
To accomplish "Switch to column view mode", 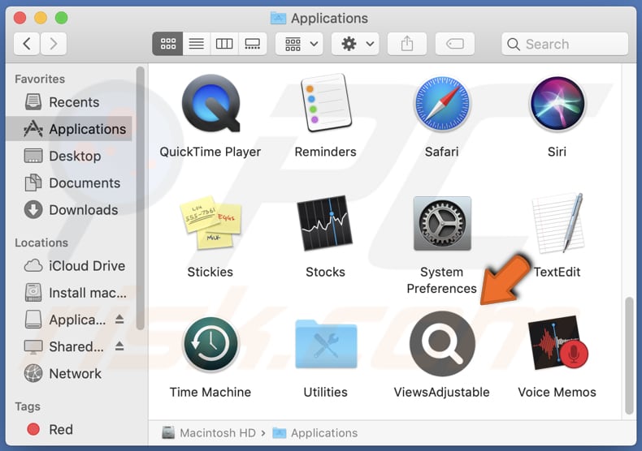I will (224, 44).
